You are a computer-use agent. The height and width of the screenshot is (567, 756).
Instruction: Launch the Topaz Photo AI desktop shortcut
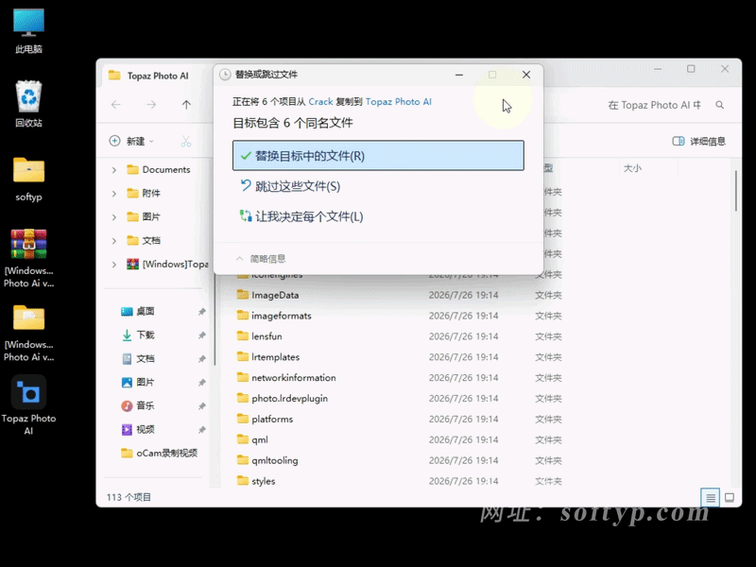click(28, 405)
